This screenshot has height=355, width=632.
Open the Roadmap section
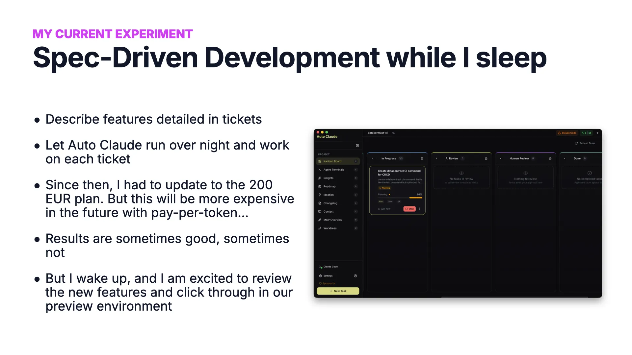pyautogui.click(x=329, y=186)
